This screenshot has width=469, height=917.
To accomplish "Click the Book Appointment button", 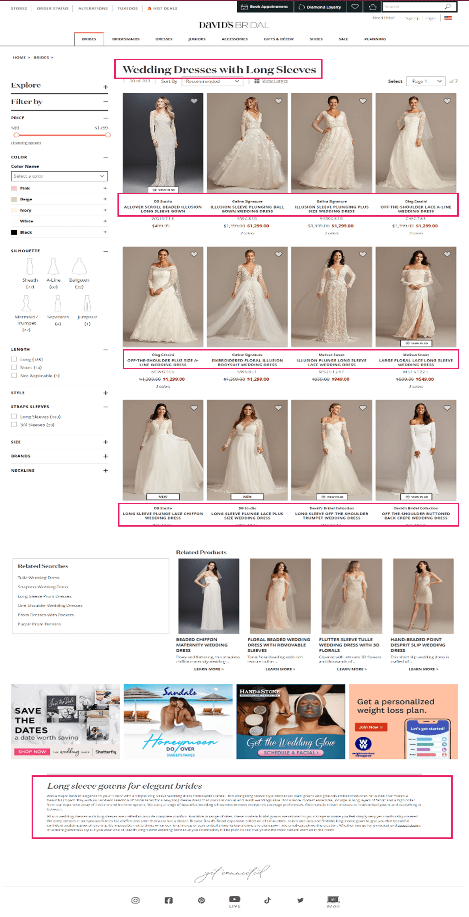I will (265, 7).
